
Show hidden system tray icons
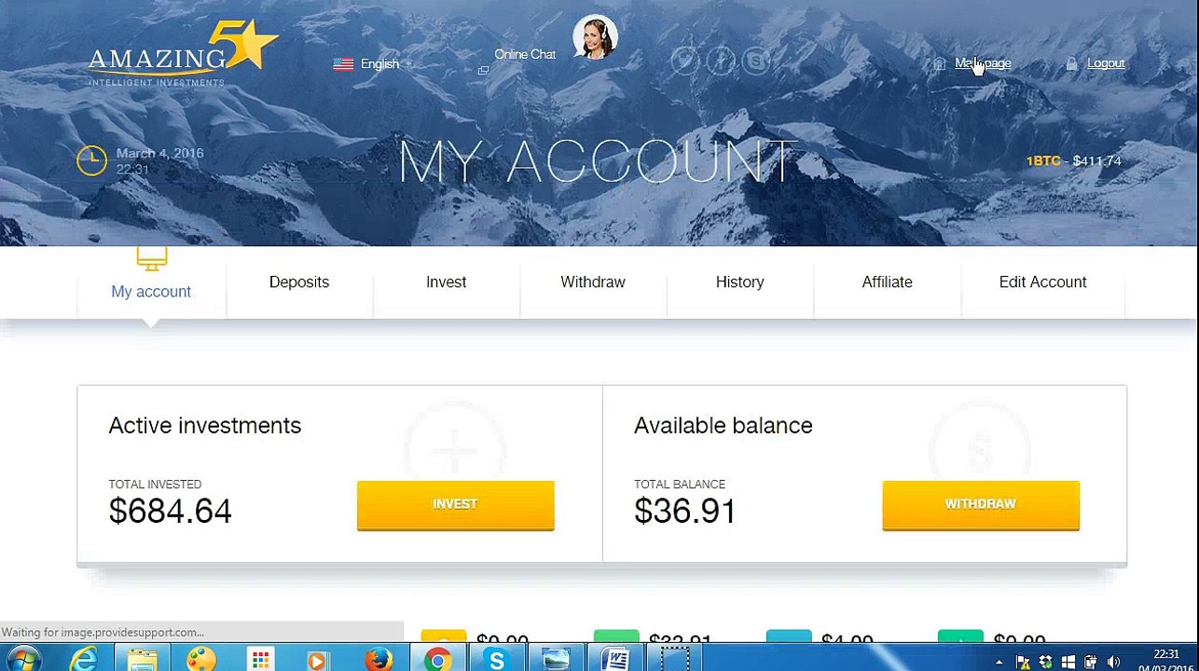coord(999,662)
